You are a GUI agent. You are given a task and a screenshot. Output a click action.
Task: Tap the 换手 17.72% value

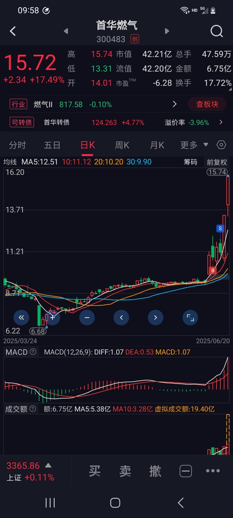tap(217, 83)
